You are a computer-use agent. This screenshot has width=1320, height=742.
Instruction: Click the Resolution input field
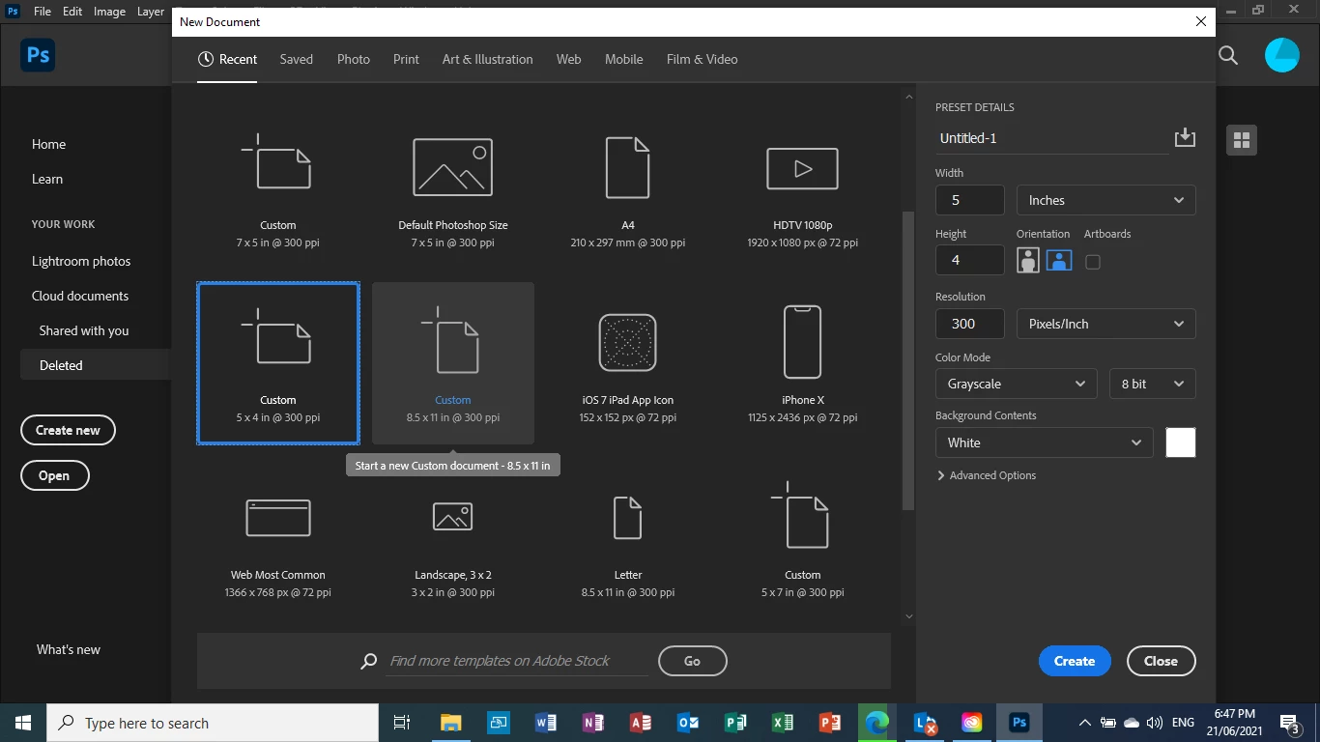tap(970, 324)
